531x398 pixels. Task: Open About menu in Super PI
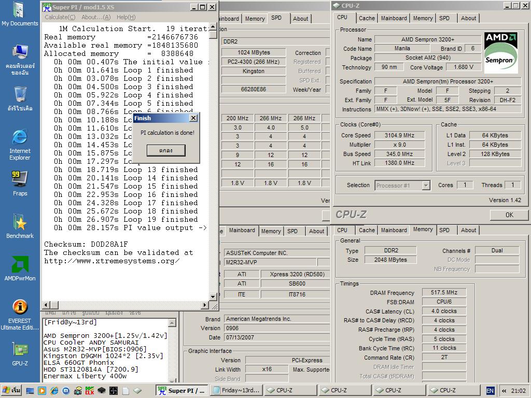click(96, 17)
